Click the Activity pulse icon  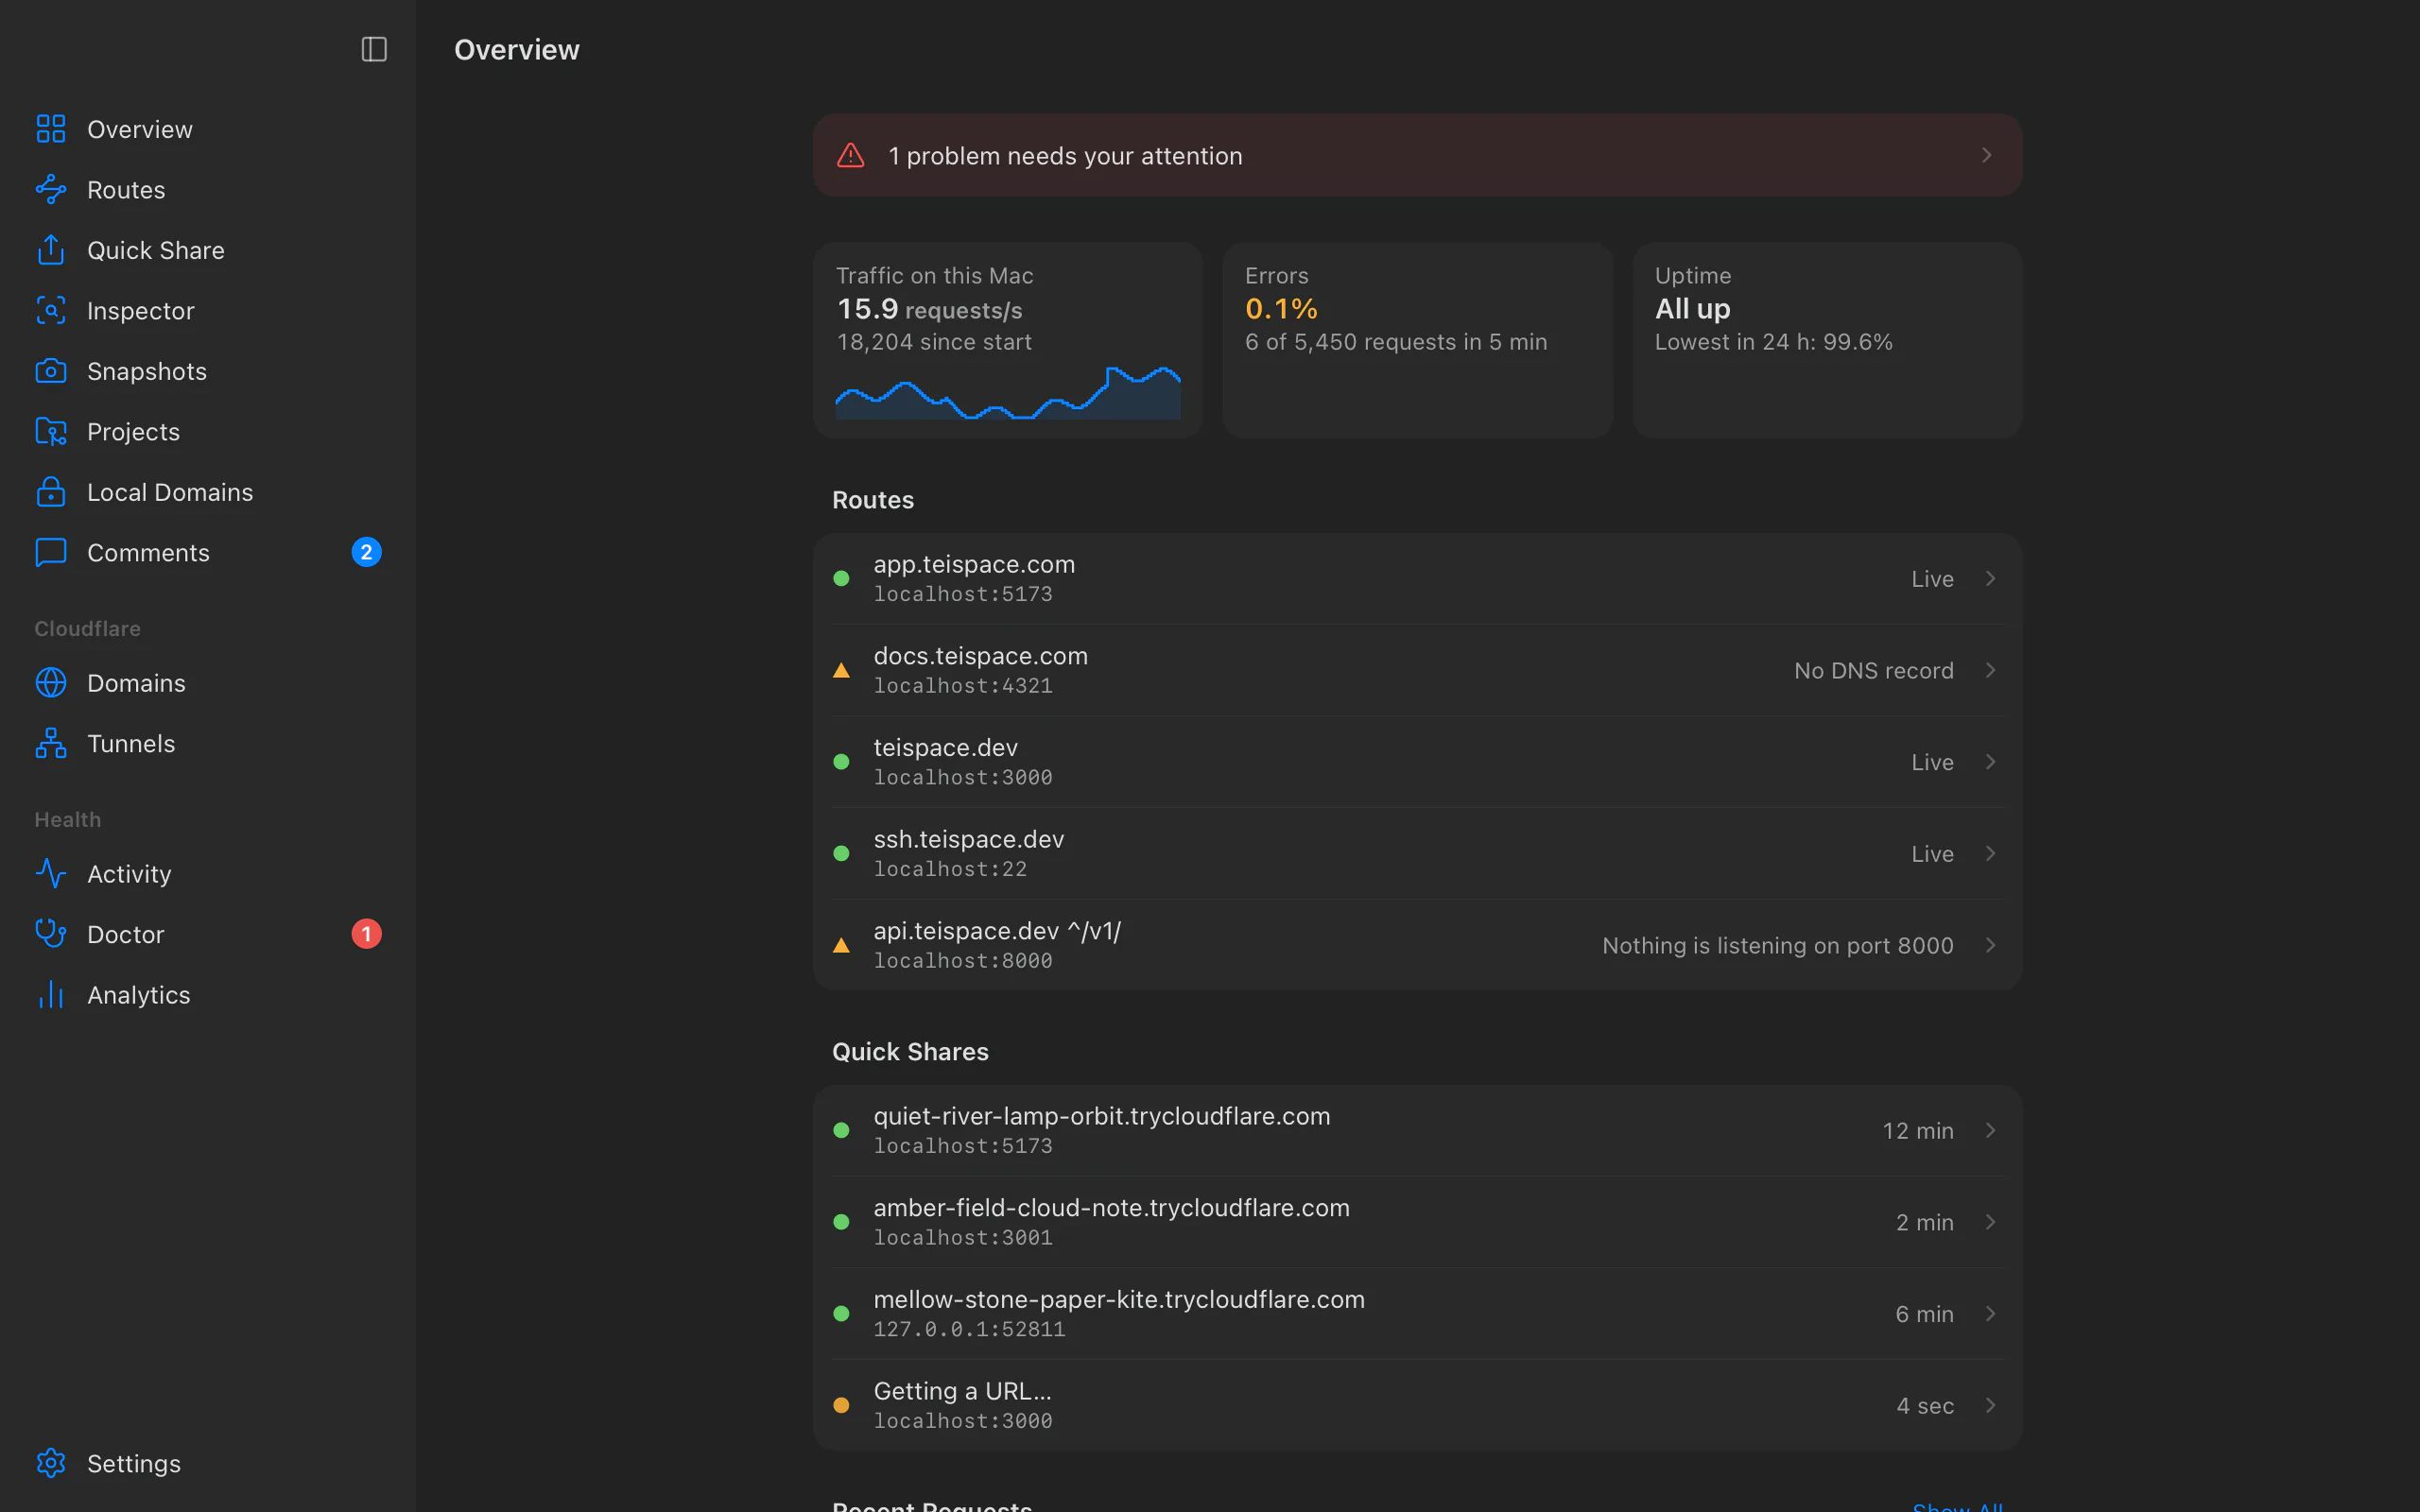coord(51,873)
